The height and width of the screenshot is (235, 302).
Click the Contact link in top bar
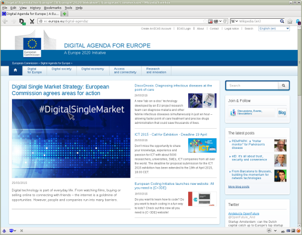(214, 29)
